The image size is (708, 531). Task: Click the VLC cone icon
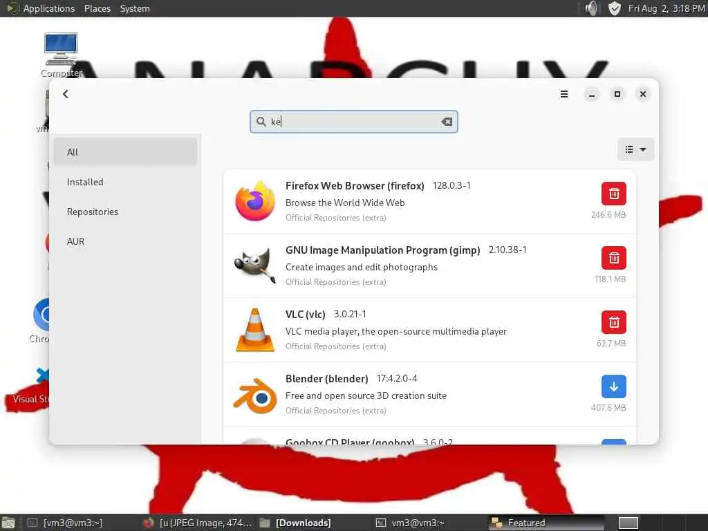click(255, 330)
